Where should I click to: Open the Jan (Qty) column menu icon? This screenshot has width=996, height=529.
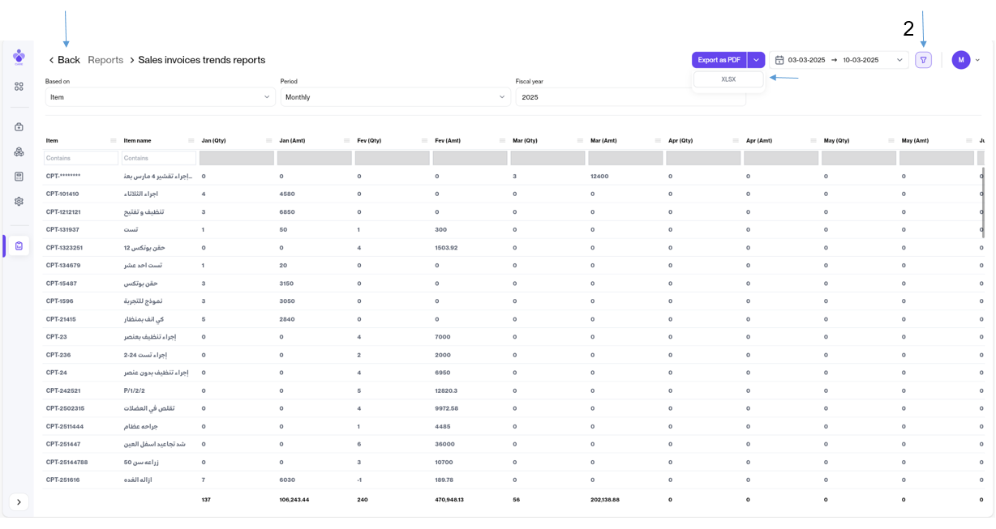(268, 141)
